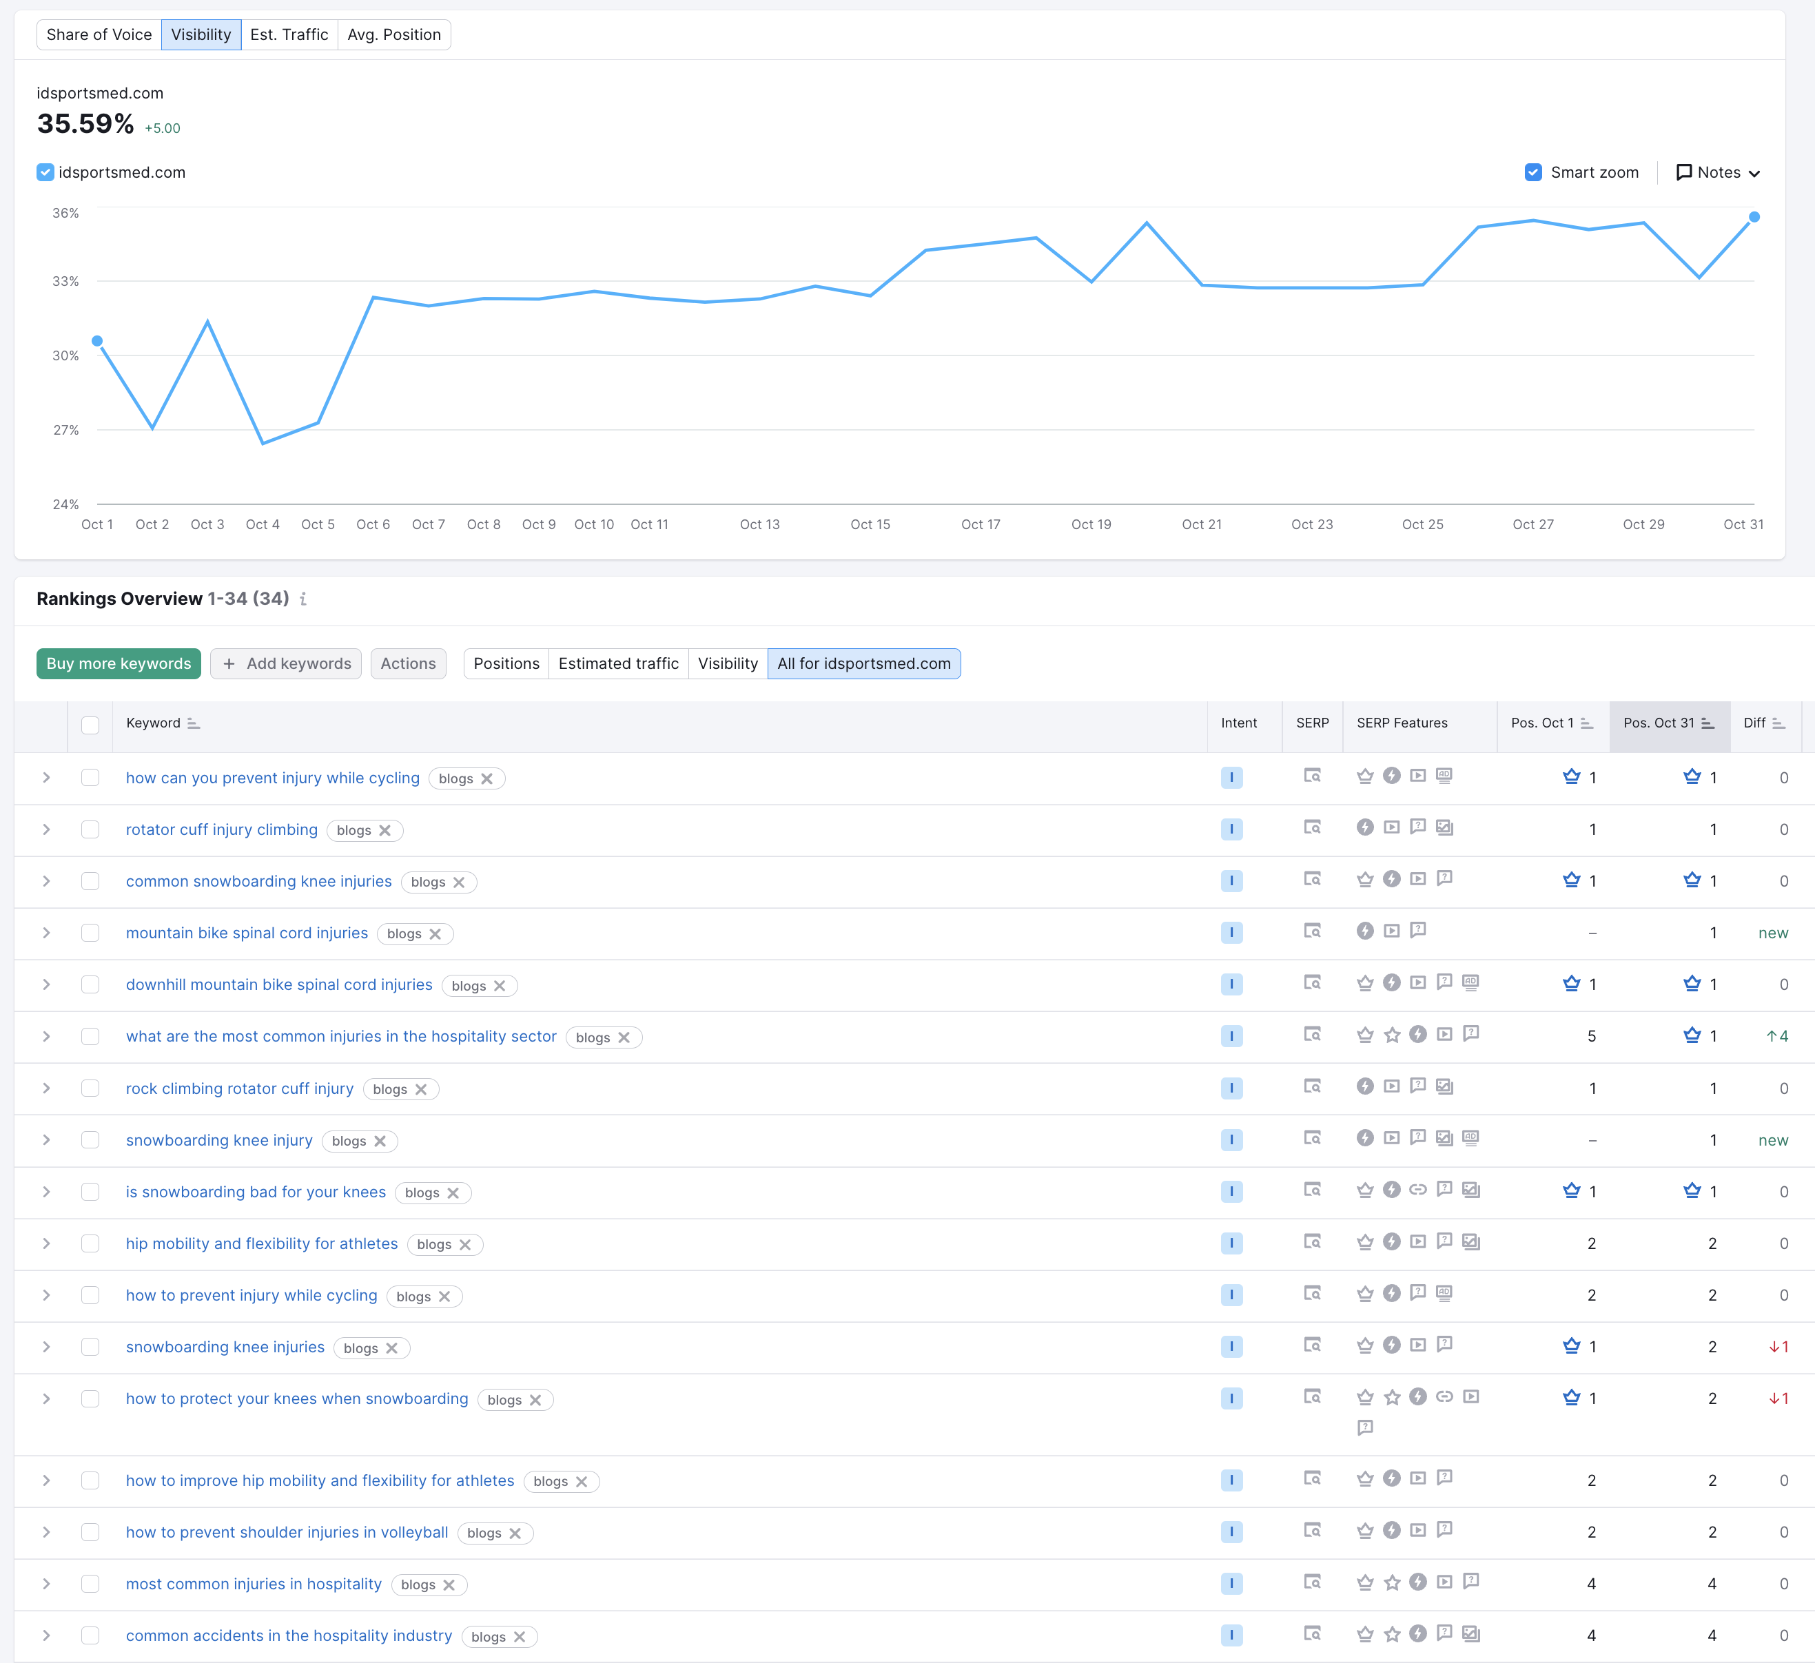Open keyword 'hip mobility and flexibility for athletes'
This screenshot has height=1663, width=1815.
point(262,1243)
